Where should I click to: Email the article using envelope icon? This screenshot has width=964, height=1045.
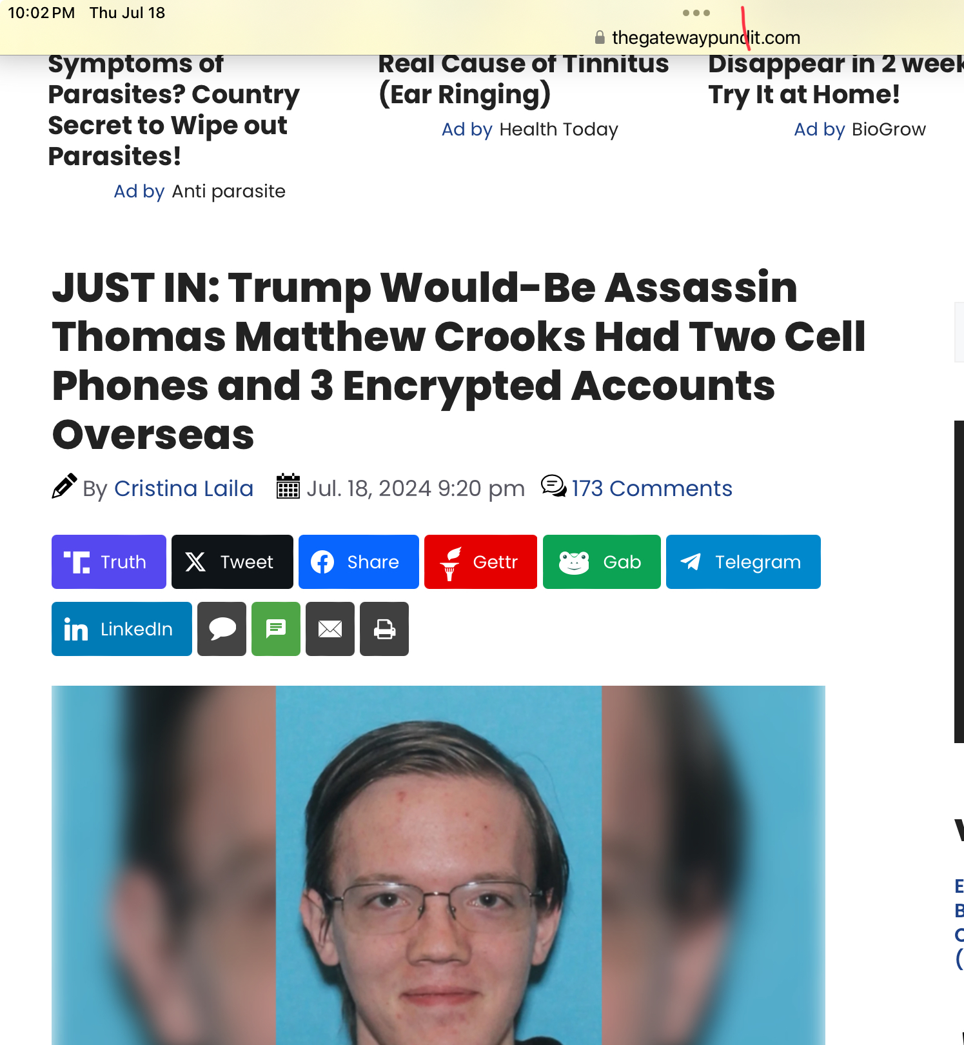(x=330, y=629)
